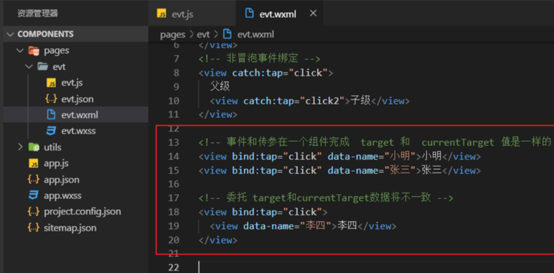Click the 资源管理器 panel title

[37, 14]
